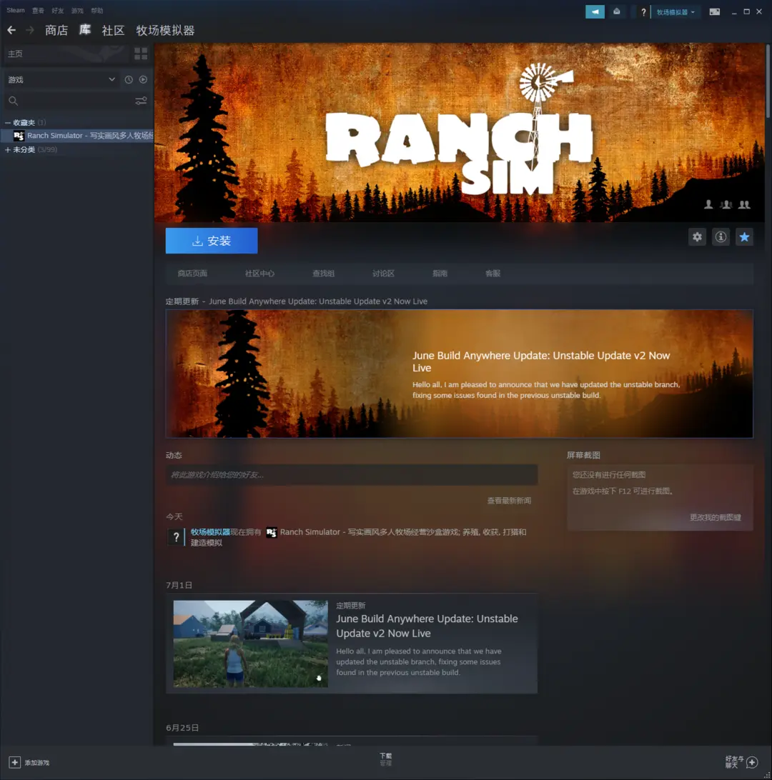
Task: Go to 商店 tab
Action: coord(56,30)
